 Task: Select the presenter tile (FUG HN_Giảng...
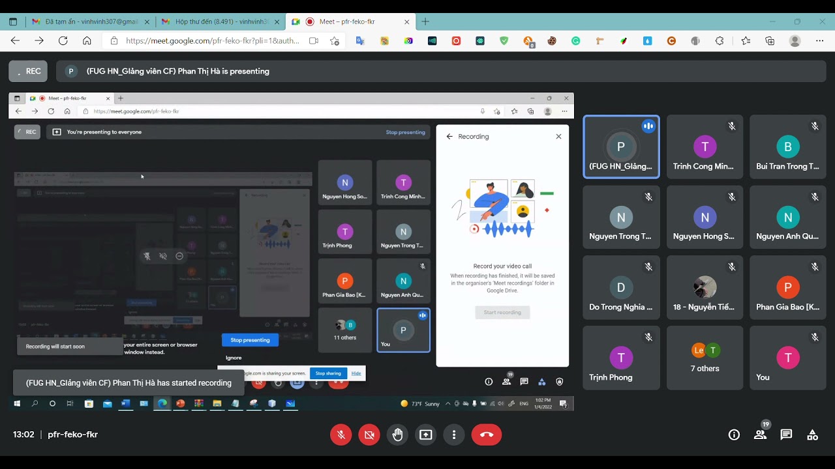point(621,147)
